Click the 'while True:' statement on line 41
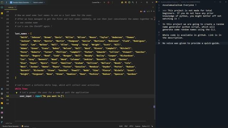 coord(21,89)
